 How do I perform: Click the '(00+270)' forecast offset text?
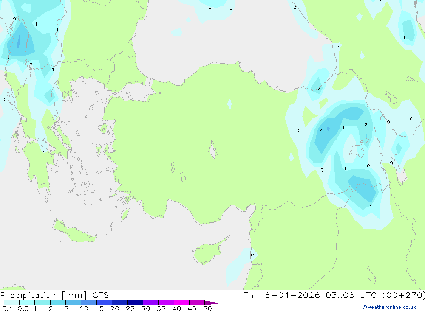403,295
